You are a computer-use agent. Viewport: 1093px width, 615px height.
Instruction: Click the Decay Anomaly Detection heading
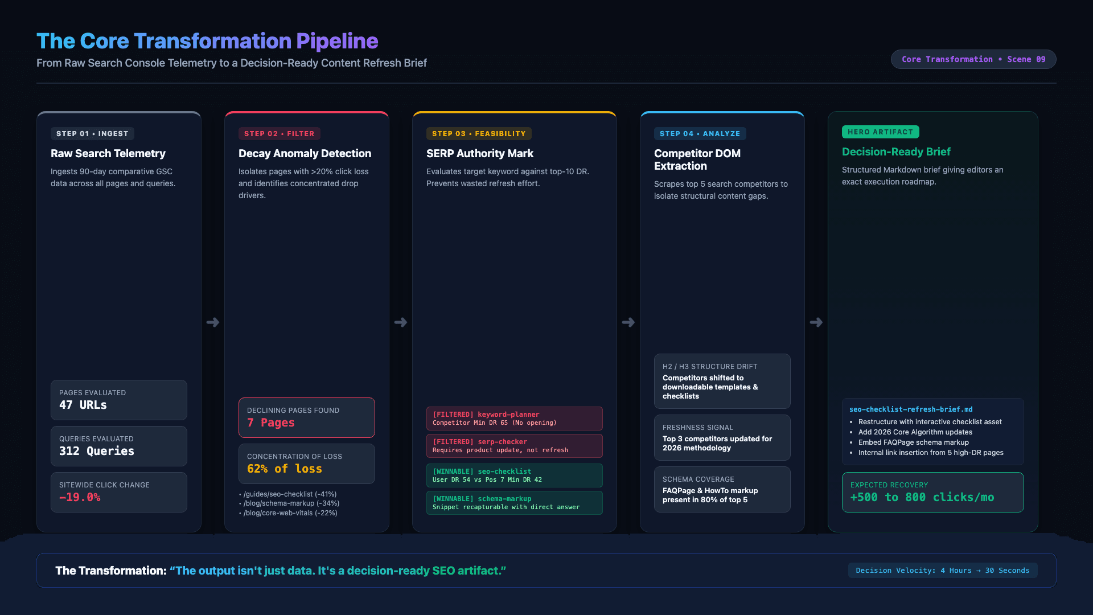[x=305, y=153]
